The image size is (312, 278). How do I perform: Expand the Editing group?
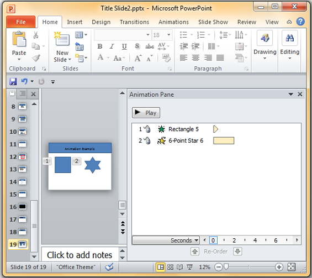click(x=290, y=45)
